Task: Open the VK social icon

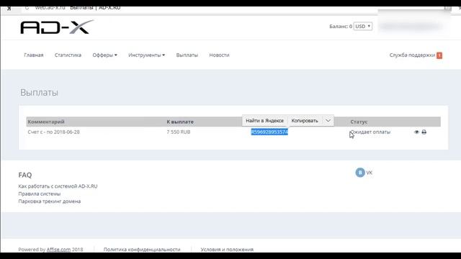Action: pyautogui.click(x=360, y=173)
